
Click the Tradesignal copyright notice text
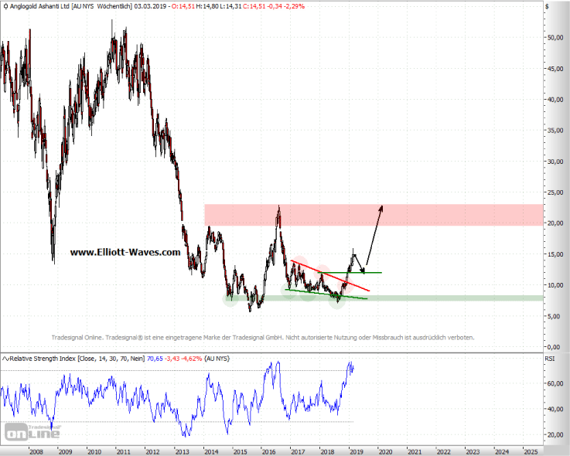(x=263, y=338)
